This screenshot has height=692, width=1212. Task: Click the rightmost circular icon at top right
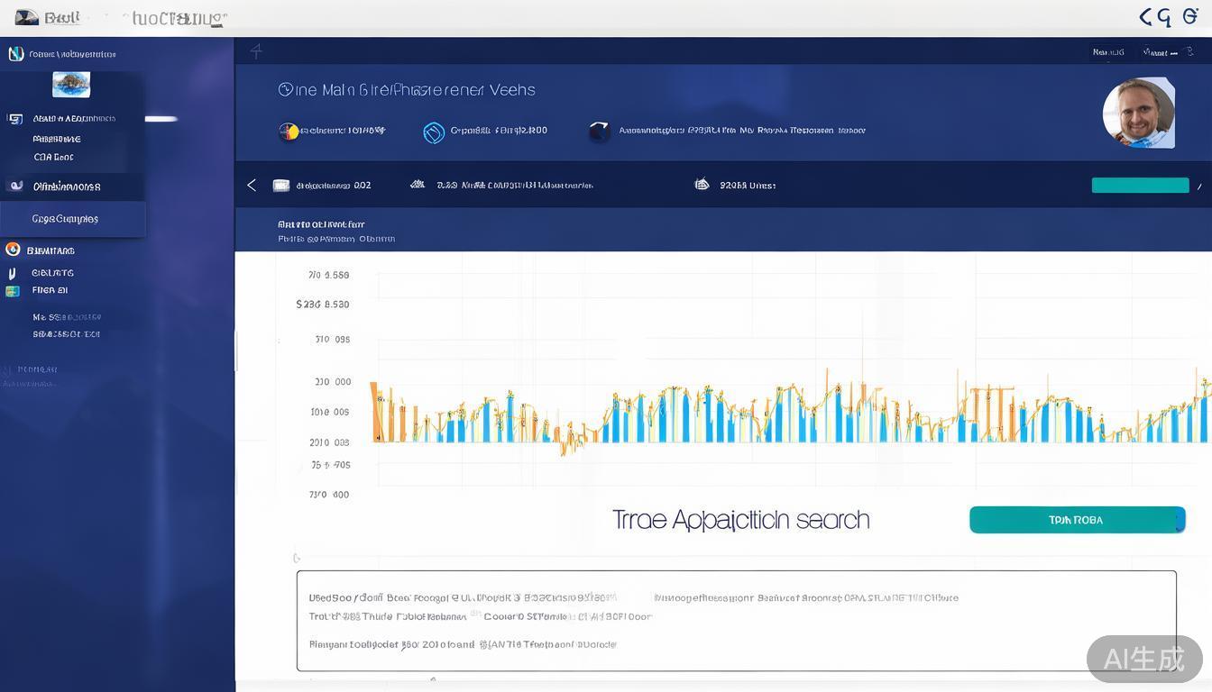pos(1190,16)
